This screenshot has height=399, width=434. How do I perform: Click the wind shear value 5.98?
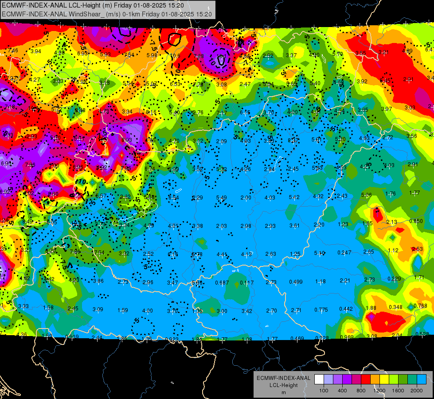tap(152, 55)
